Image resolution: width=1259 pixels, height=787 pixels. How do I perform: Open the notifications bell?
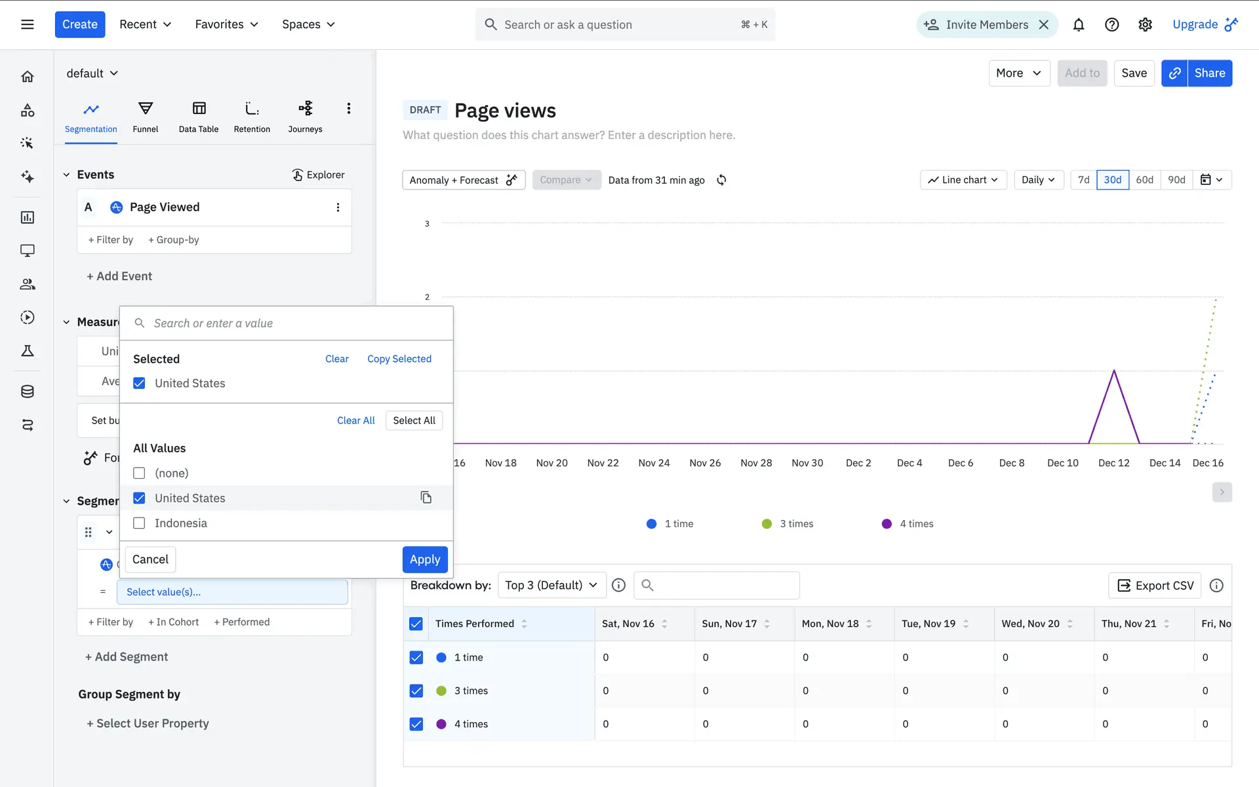click(1078, 25)
